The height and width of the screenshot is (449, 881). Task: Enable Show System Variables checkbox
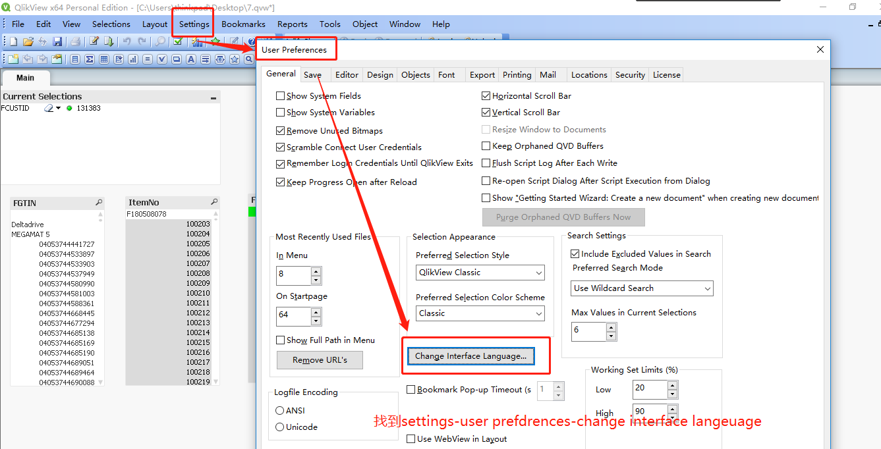tap(281, 113)
